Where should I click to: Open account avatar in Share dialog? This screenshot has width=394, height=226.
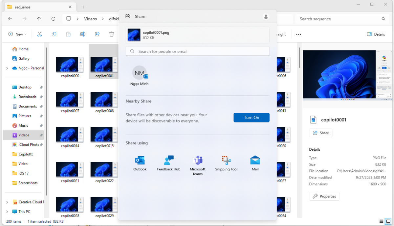(266, 17)
